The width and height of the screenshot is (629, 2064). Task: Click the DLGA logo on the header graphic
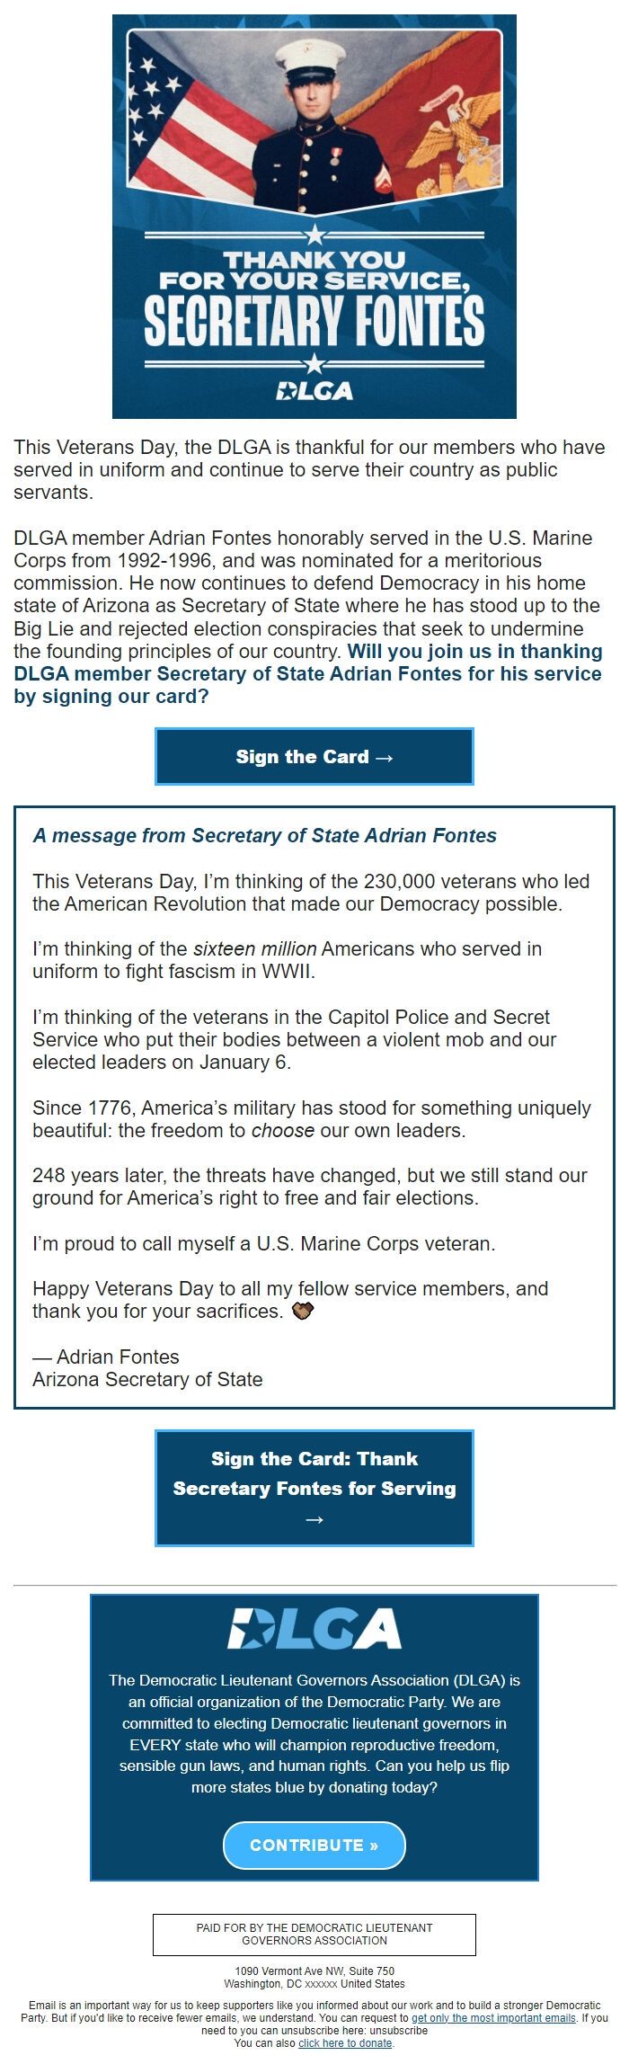[x=314, y=390]
